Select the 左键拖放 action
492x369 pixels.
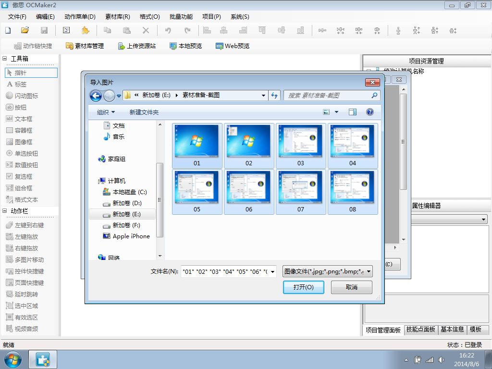pyautogui.click(x=22, y=236)
